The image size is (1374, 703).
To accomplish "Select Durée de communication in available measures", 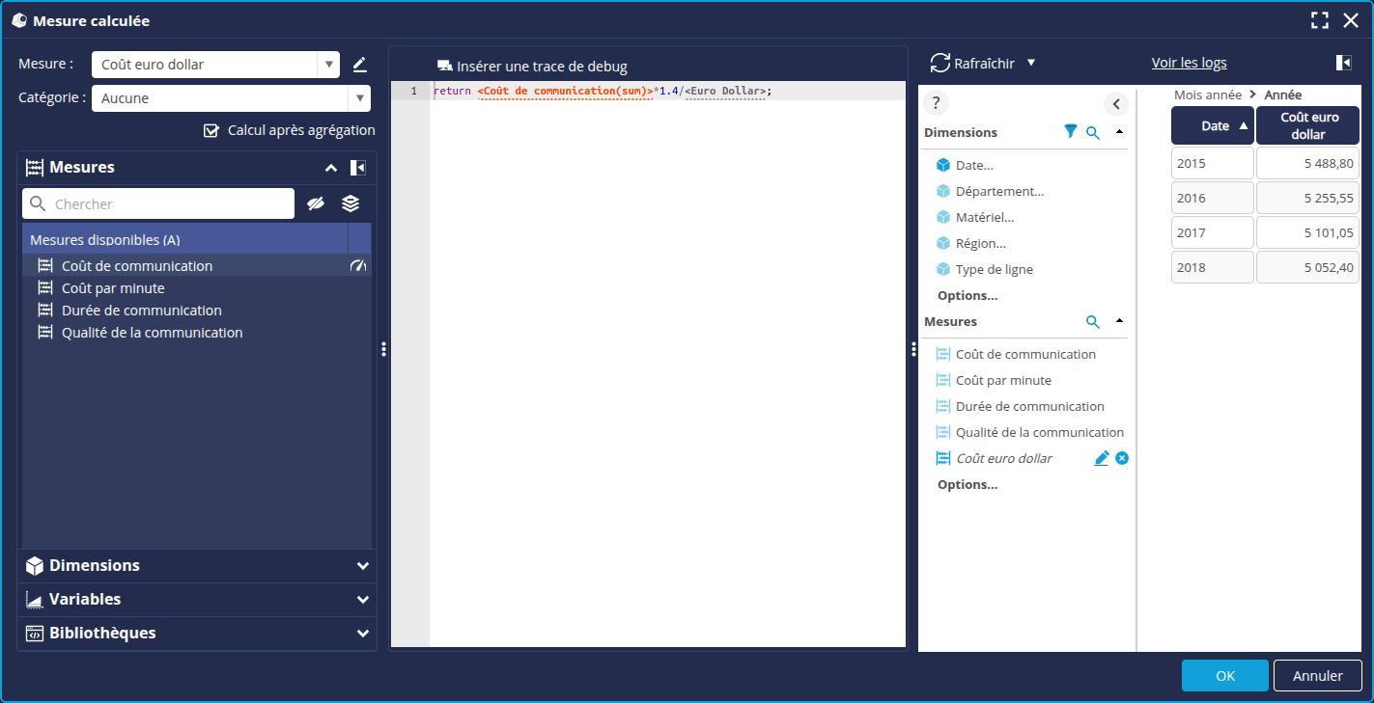I will point(141,311).
